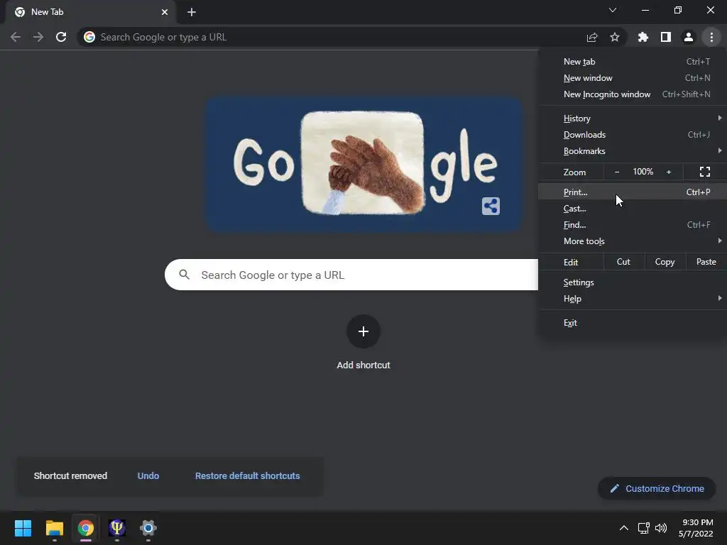Viewport: 727px width, 545px height.
Task: Click the Chrome taskbar icon
Action: click(86, 528)
